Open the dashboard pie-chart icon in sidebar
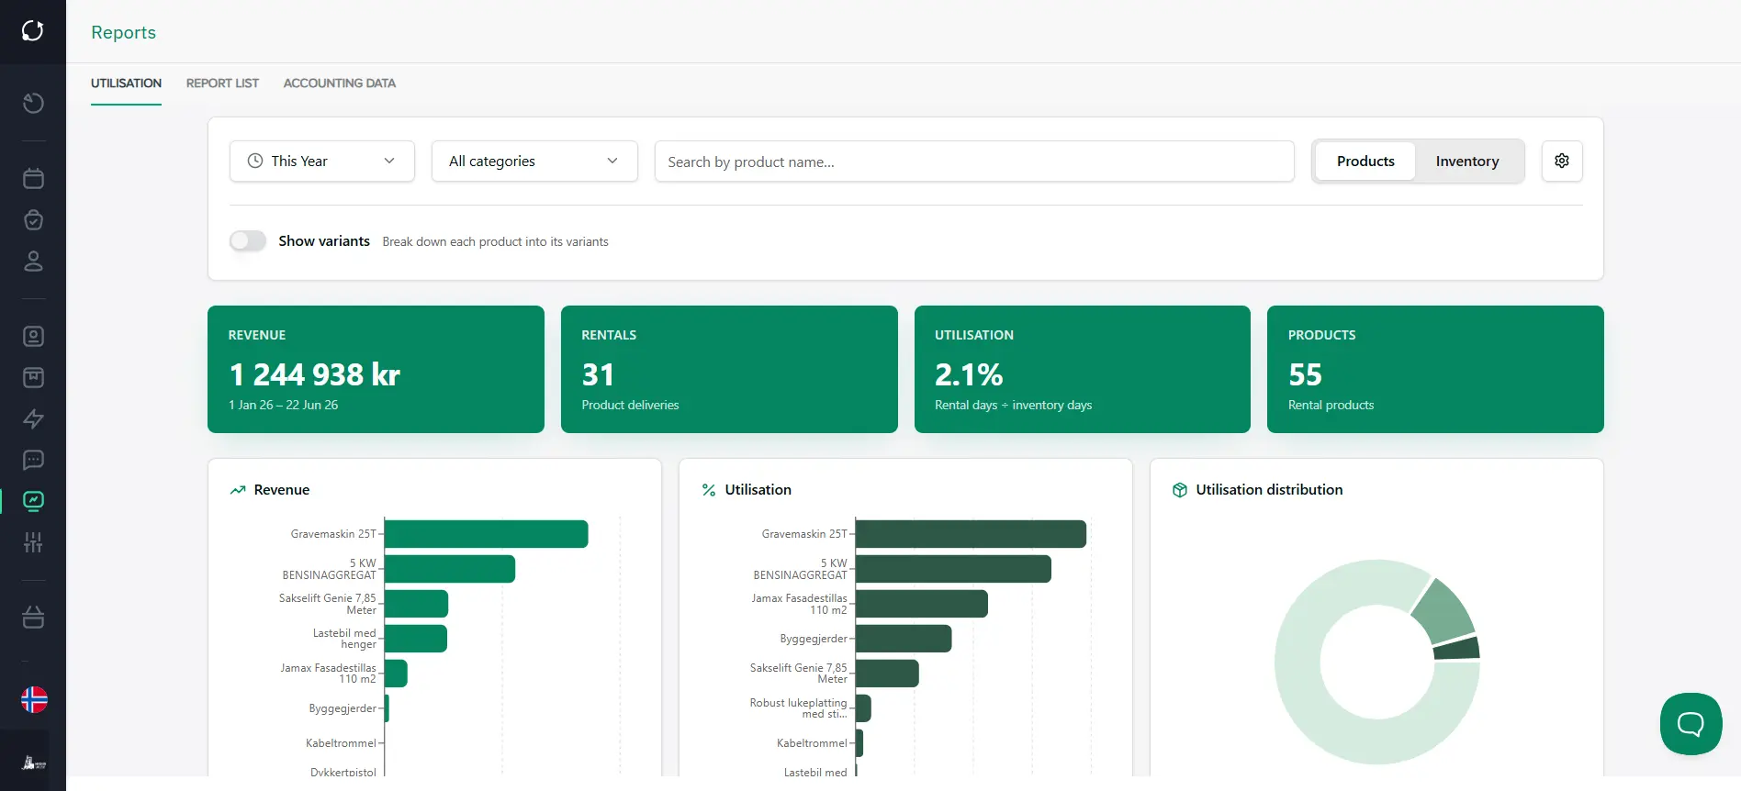1741x791 pixels. 33,103
